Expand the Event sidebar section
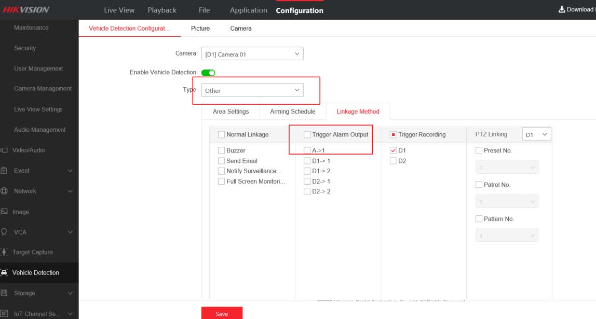This screenshot has width=596, height=319. click(x=70, y=171)
